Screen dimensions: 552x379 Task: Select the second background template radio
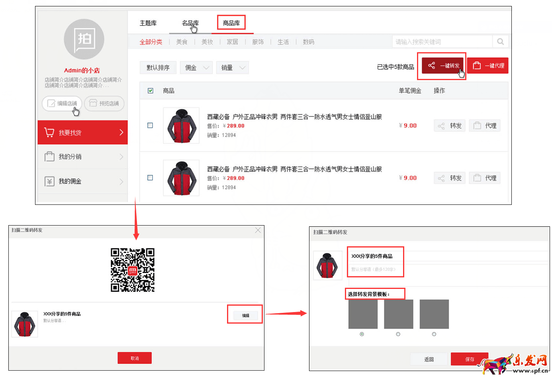398,334
